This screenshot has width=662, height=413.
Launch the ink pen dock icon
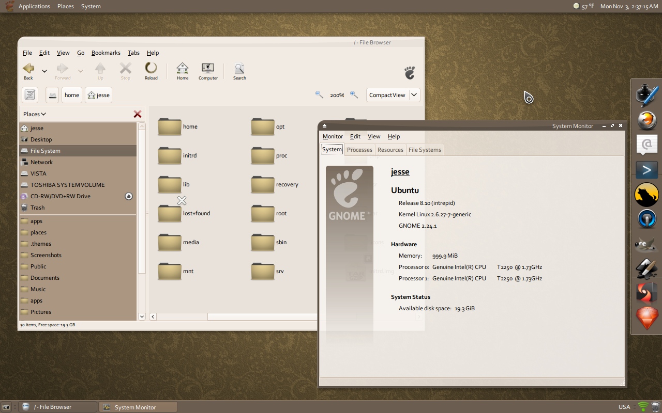coord(646,95)
